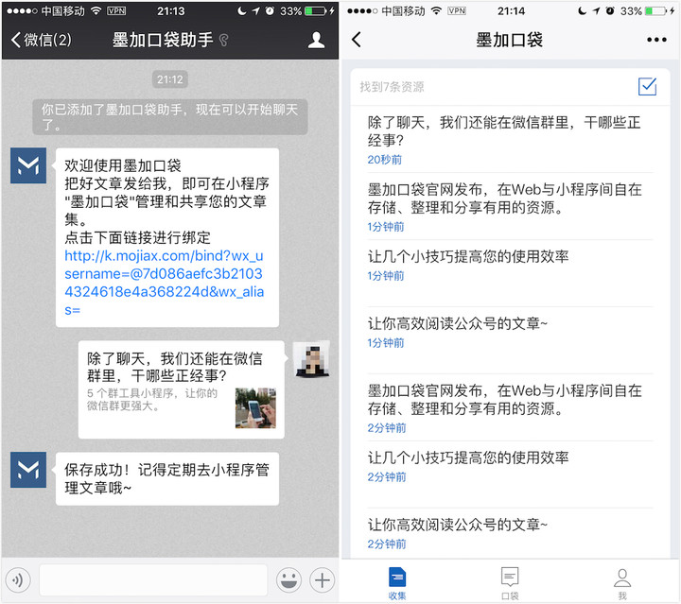The width and height of the screenshot is (681, 604).
Task: Tap the chat message input field
Action: tap(153, 579)
